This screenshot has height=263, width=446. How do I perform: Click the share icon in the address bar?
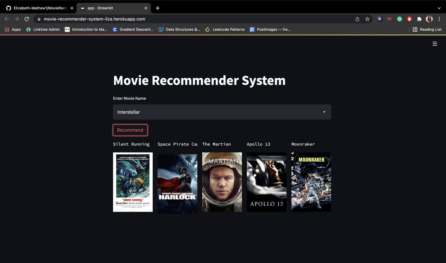(x=357, y=19)
